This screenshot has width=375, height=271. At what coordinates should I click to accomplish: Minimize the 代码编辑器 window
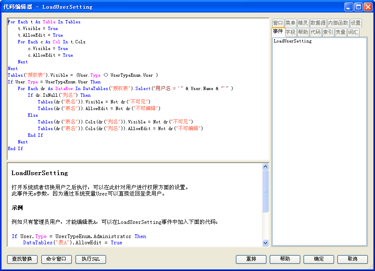point(348,7)
